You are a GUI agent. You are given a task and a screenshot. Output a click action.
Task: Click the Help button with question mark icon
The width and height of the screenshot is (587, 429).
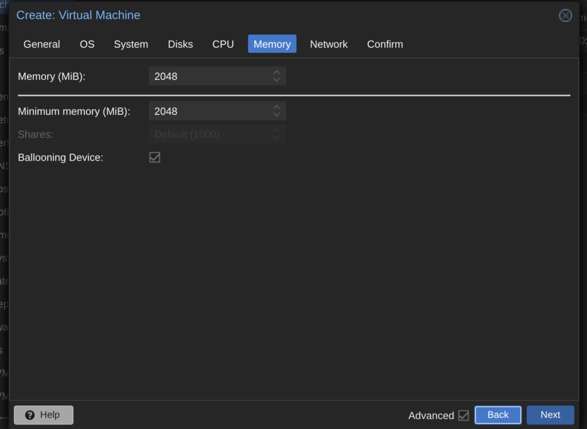point(44,415)
